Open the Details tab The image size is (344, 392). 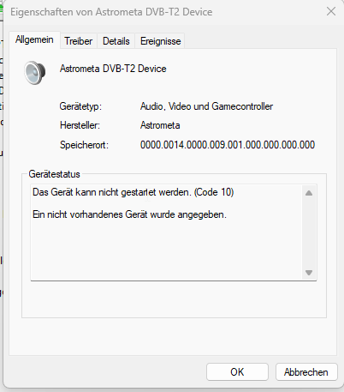[116, 41]
